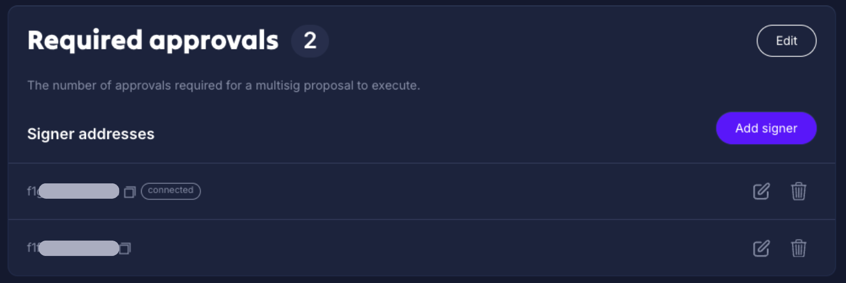Click the required approvals count badge '2'
Screen dimensions: 846x283
(310, 41)
